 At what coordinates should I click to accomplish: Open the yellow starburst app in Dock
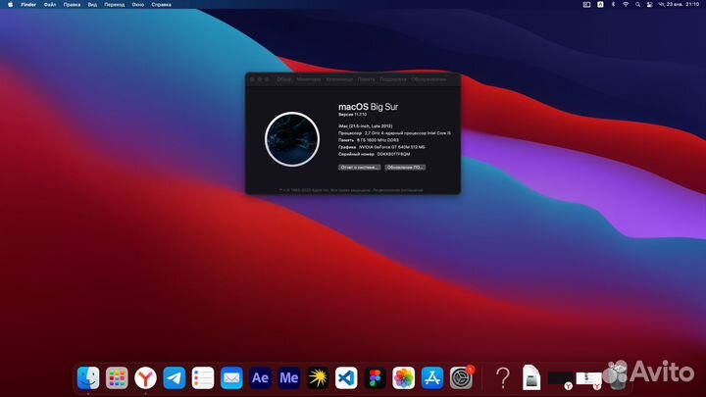(318, 377)
